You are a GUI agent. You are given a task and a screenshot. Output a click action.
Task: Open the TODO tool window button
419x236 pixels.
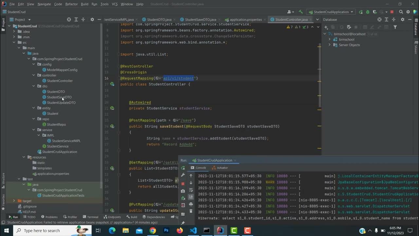(x=29, y=217)
